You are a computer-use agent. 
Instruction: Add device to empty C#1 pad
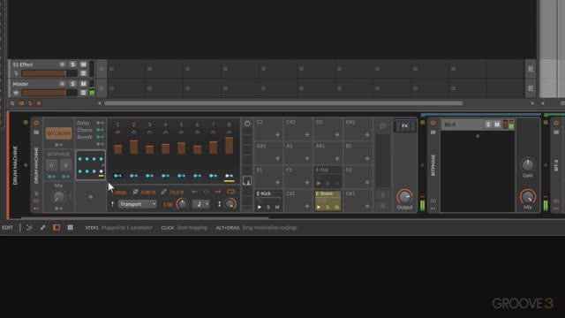tap(307, 206)
